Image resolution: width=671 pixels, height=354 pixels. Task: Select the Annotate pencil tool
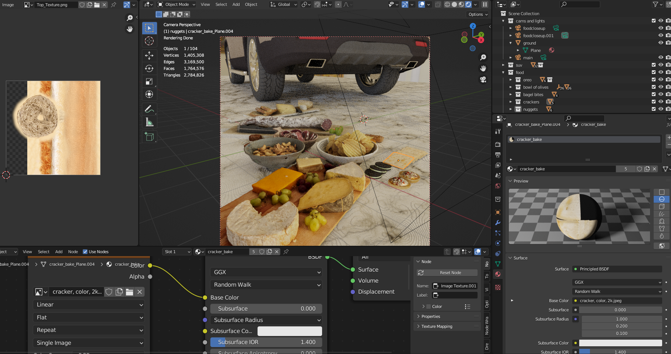tap(149, 109)
